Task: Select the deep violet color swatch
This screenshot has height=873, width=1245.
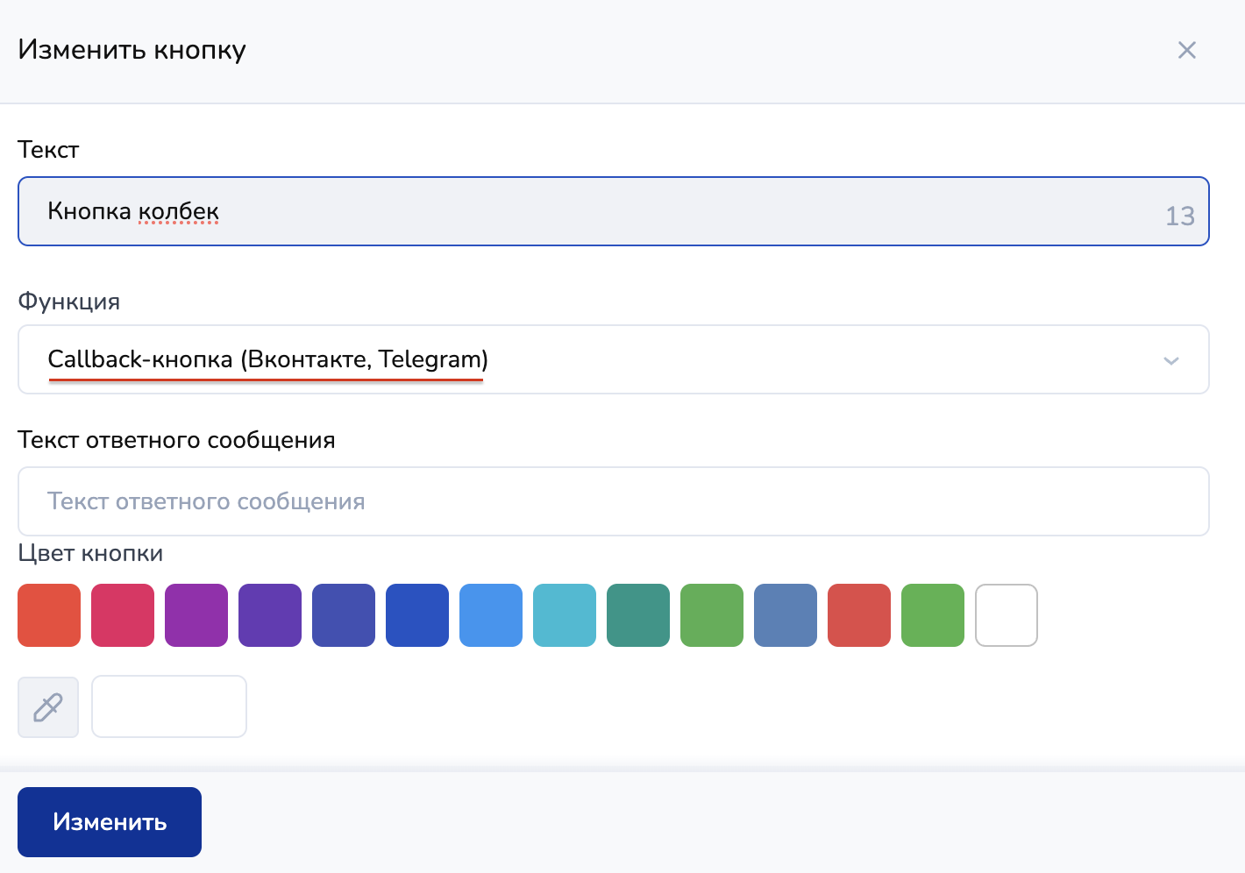Action: tap(270, 615)
